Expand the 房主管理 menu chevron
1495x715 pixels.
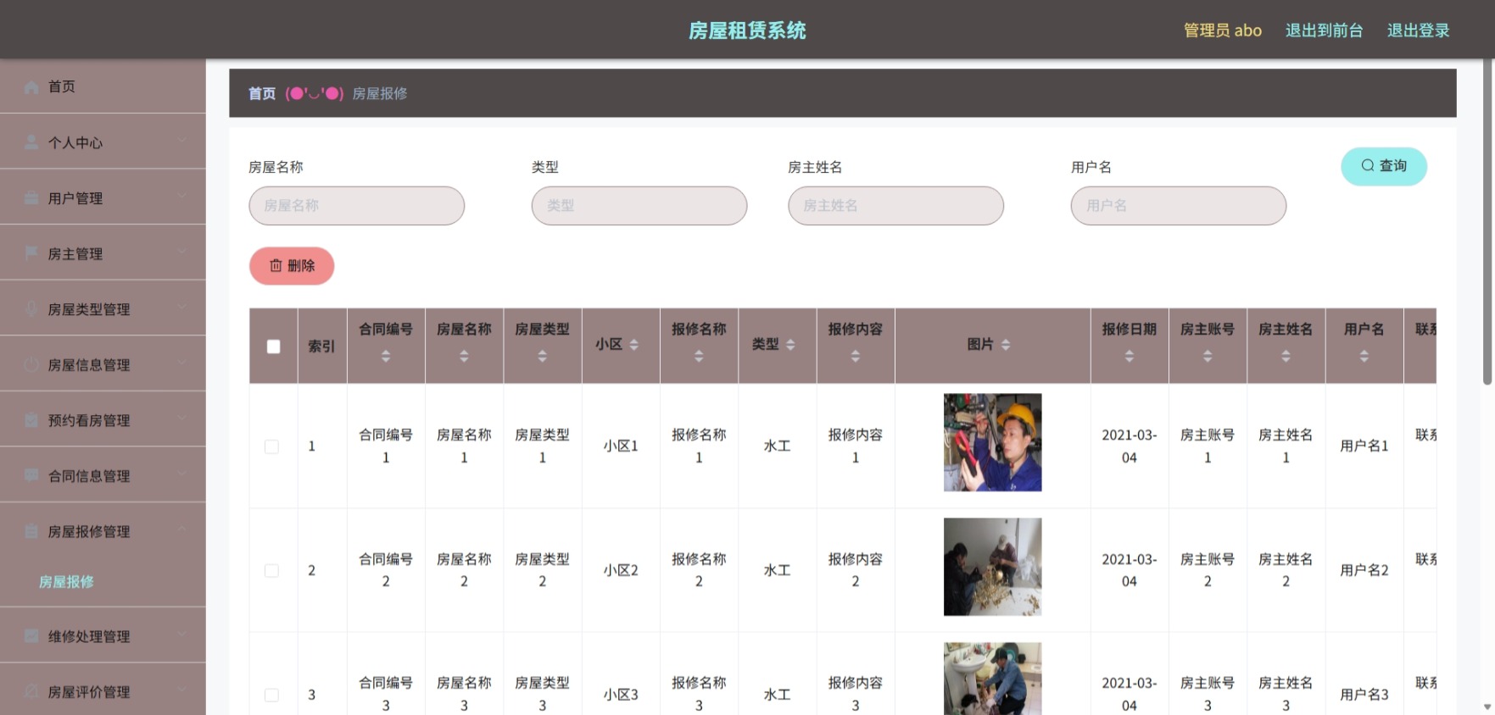click(x=182, y=252)
